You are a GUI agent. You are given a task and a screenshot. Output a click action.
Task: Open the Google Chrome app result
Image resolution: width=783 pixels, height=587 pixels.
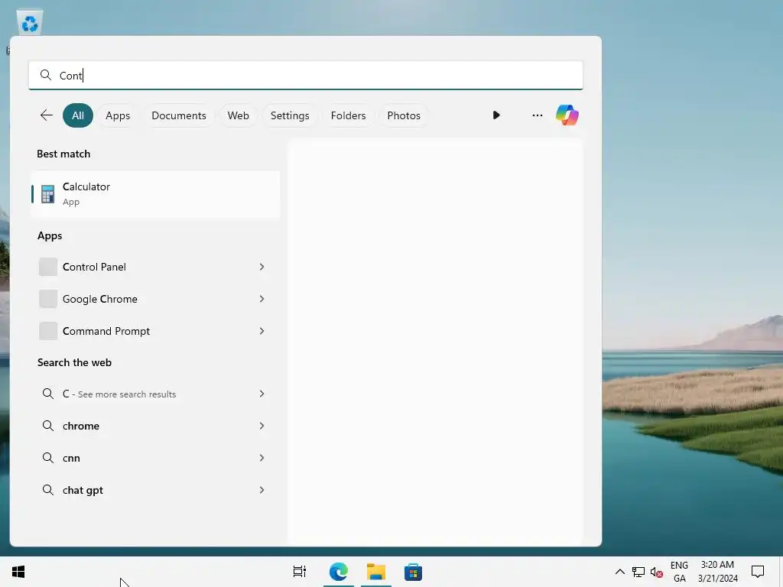[155, 299]
